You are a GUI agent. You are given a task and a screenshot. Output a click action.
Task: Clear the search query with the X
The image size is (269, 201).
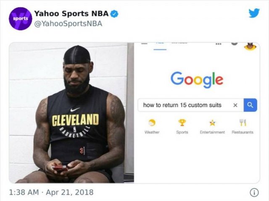tap(235, 105)
